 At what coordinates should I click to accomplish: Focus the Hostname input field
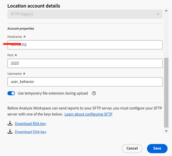85,45
